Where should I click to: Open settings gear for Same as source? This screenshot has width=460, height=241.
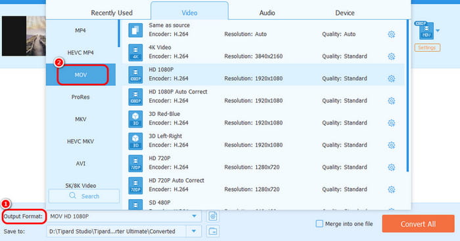[x=392, y=34]
